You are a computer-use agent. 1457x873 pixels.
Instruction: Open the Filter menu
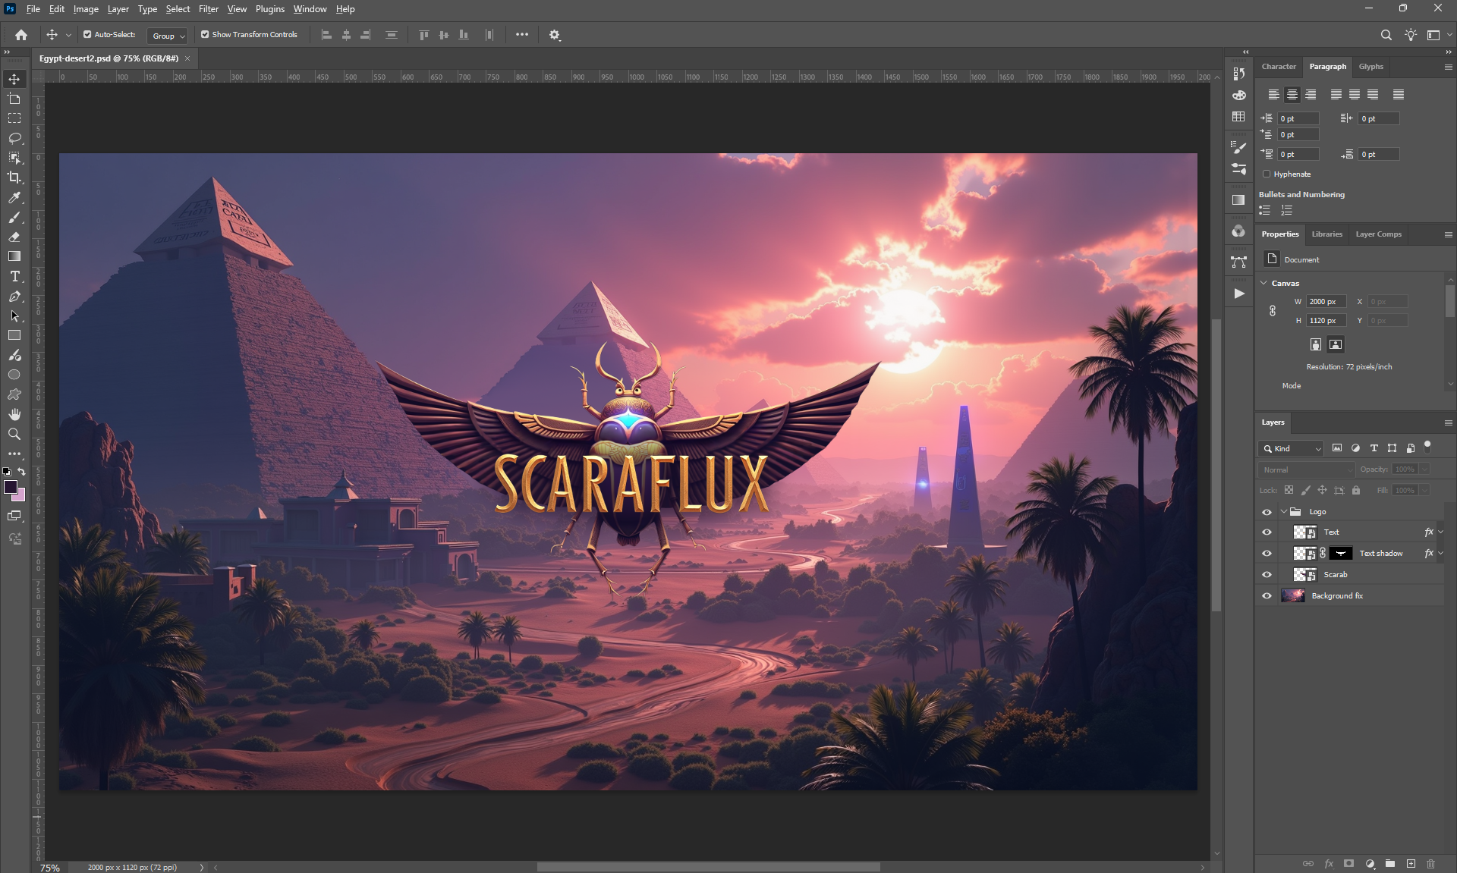click(208, 9)
